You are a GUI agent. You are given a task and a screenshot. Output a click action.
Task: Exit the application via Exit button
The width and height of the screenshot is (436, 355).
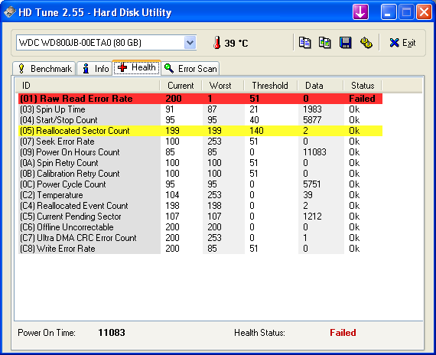[402, 43]
